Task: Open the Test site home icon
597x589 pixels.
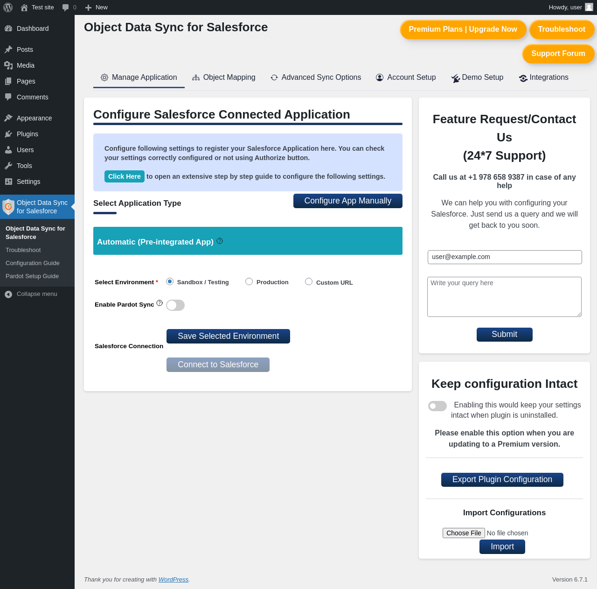Action: pyautogui.click(x=24, y=7)
